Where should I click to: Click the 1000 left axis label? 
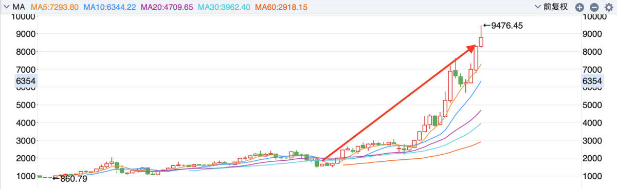tap(26, 176)
